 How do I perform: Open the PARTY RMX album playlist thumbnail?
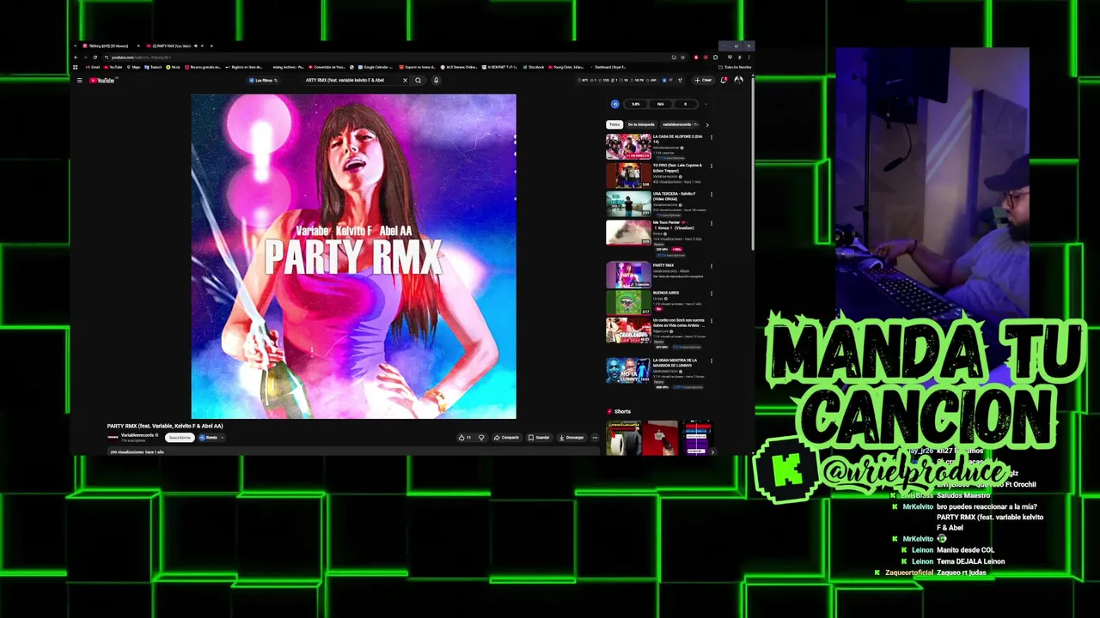pos(628,275)
